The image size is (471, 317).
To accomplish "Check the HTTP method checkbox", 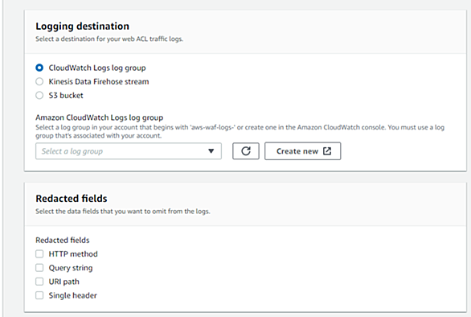I will tap(39, 253).
